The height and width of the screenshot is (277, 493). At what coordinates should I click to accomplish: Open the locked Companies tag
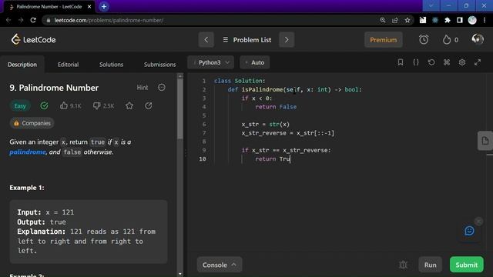click(x=32, y=123)
